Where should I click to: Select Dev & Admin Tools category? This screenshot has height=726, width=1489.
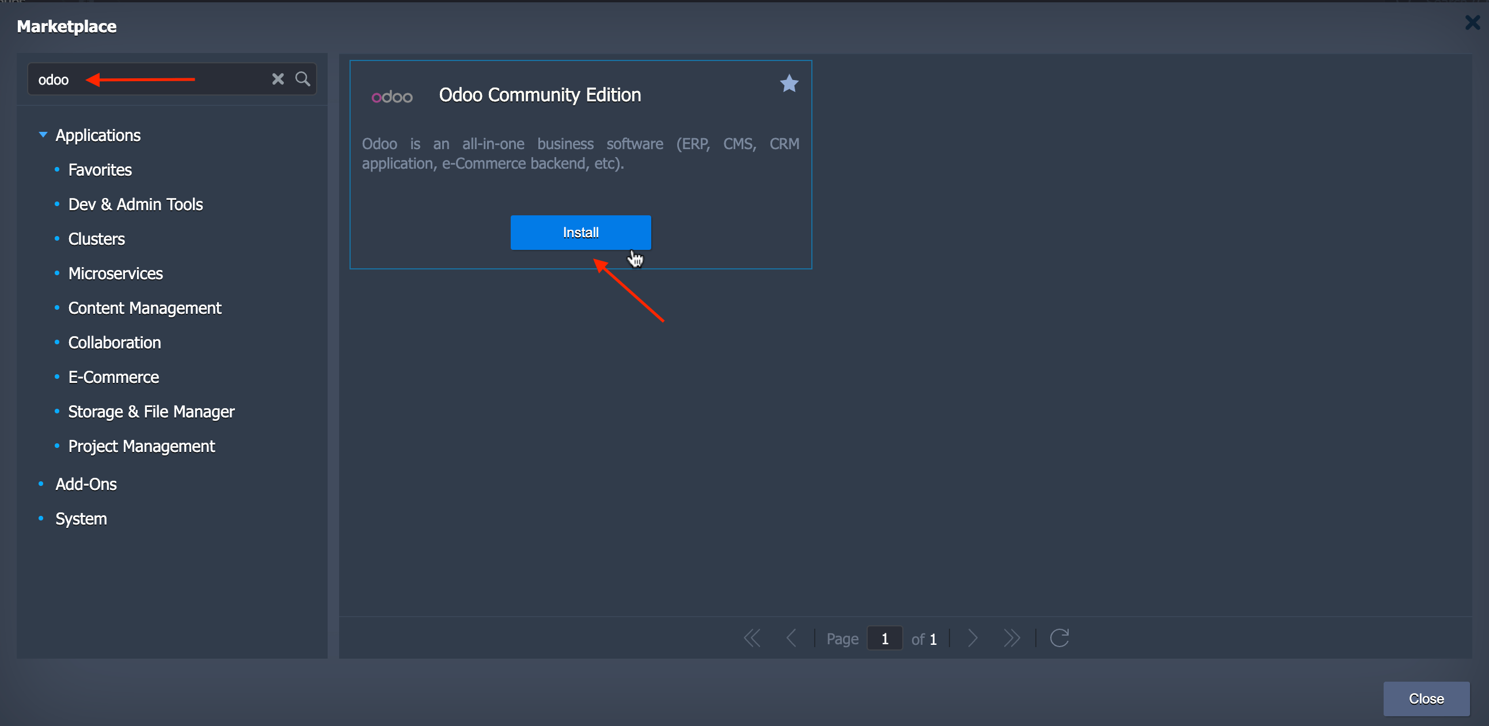point(135,204)
